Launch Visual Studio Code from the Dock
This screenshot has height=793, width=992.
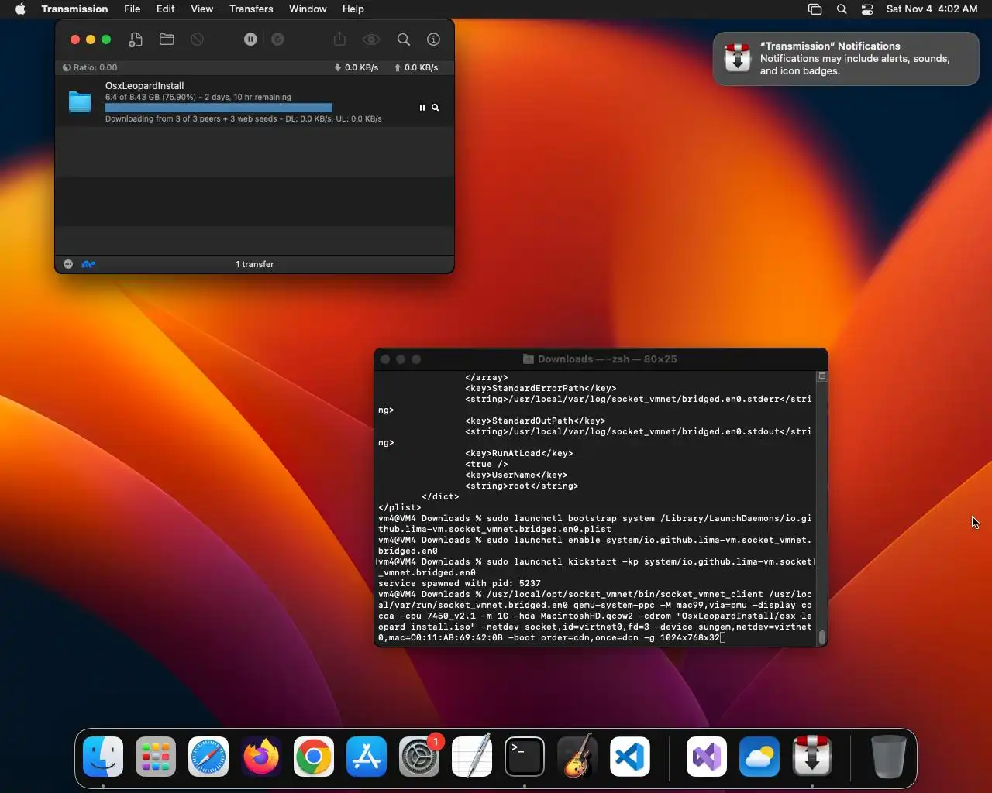(630, 757)
